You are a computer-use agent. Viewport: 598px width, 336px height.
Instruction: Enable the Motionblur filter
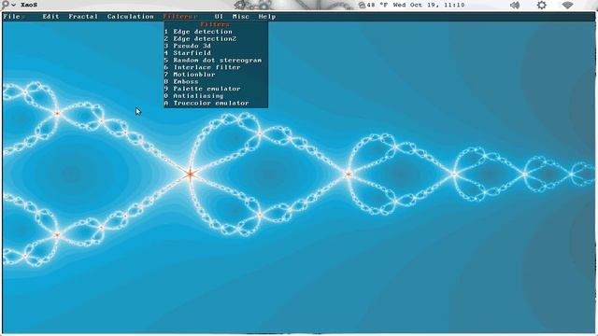pos(216,75)
